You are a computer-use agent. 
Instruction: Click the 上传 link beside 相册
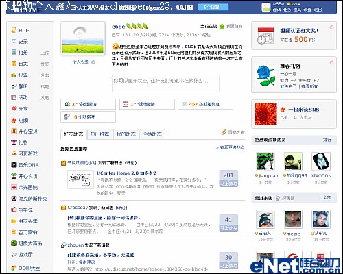pos(45,53)
